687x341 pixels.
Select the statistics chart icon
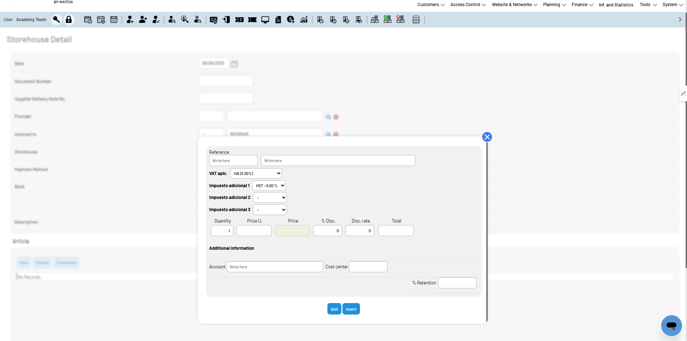(x=304, y=20)
